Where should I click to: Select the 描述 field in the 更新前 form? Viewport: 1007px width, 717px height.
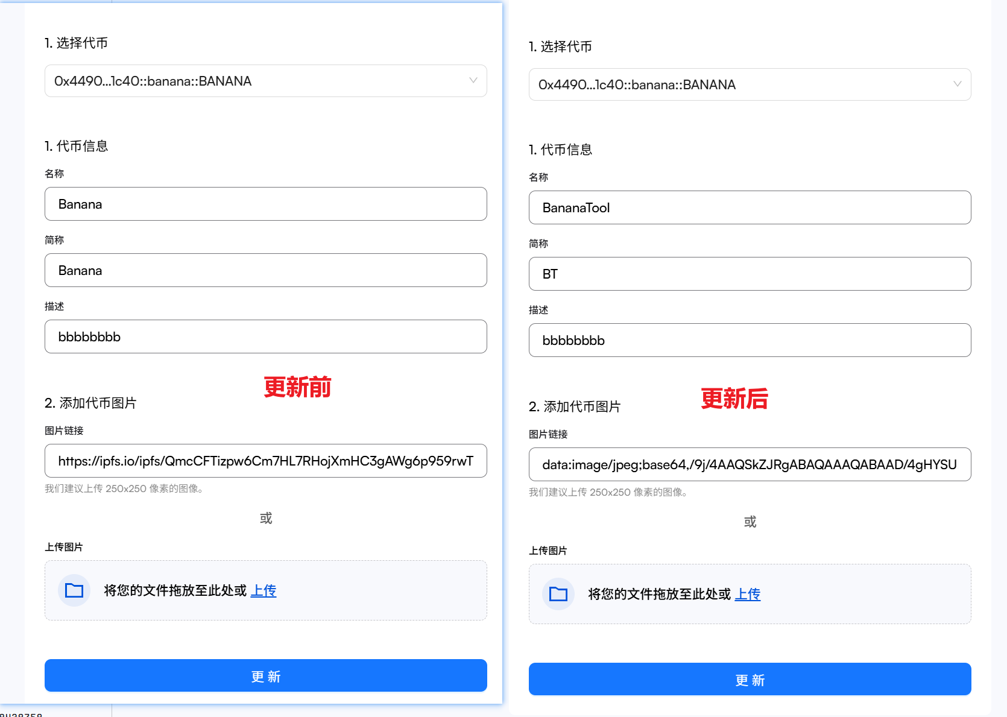click(x=265, y=336)
